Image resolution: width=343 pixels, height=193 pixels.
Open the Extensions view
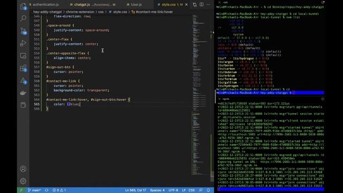point(23,68)
